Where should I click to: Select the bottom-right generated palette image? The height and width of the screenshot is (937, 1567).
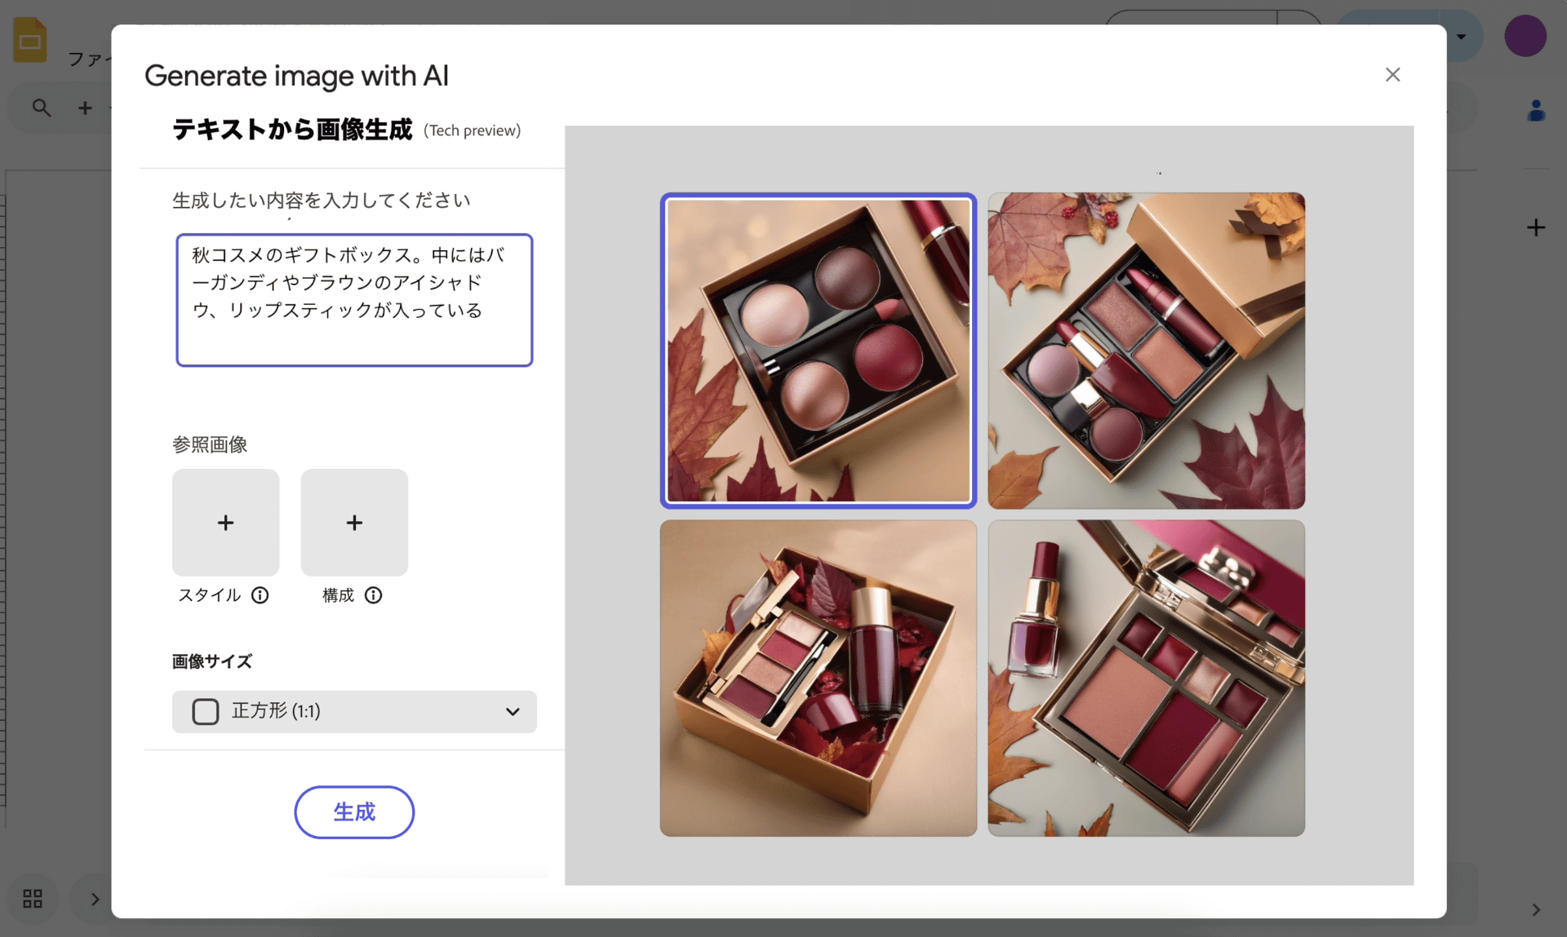(1146, 678)
